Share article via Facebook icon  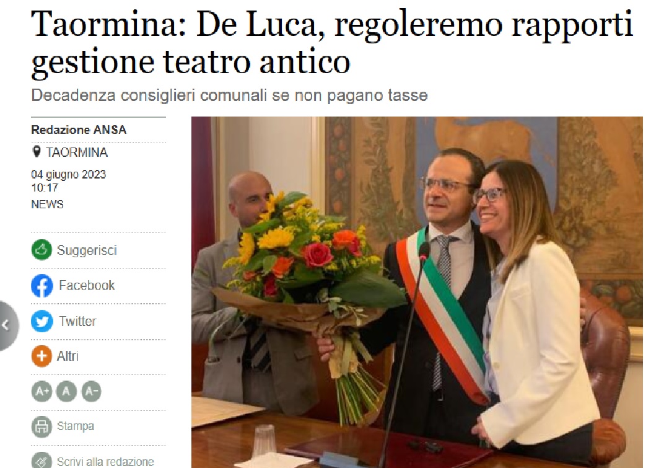42,286
